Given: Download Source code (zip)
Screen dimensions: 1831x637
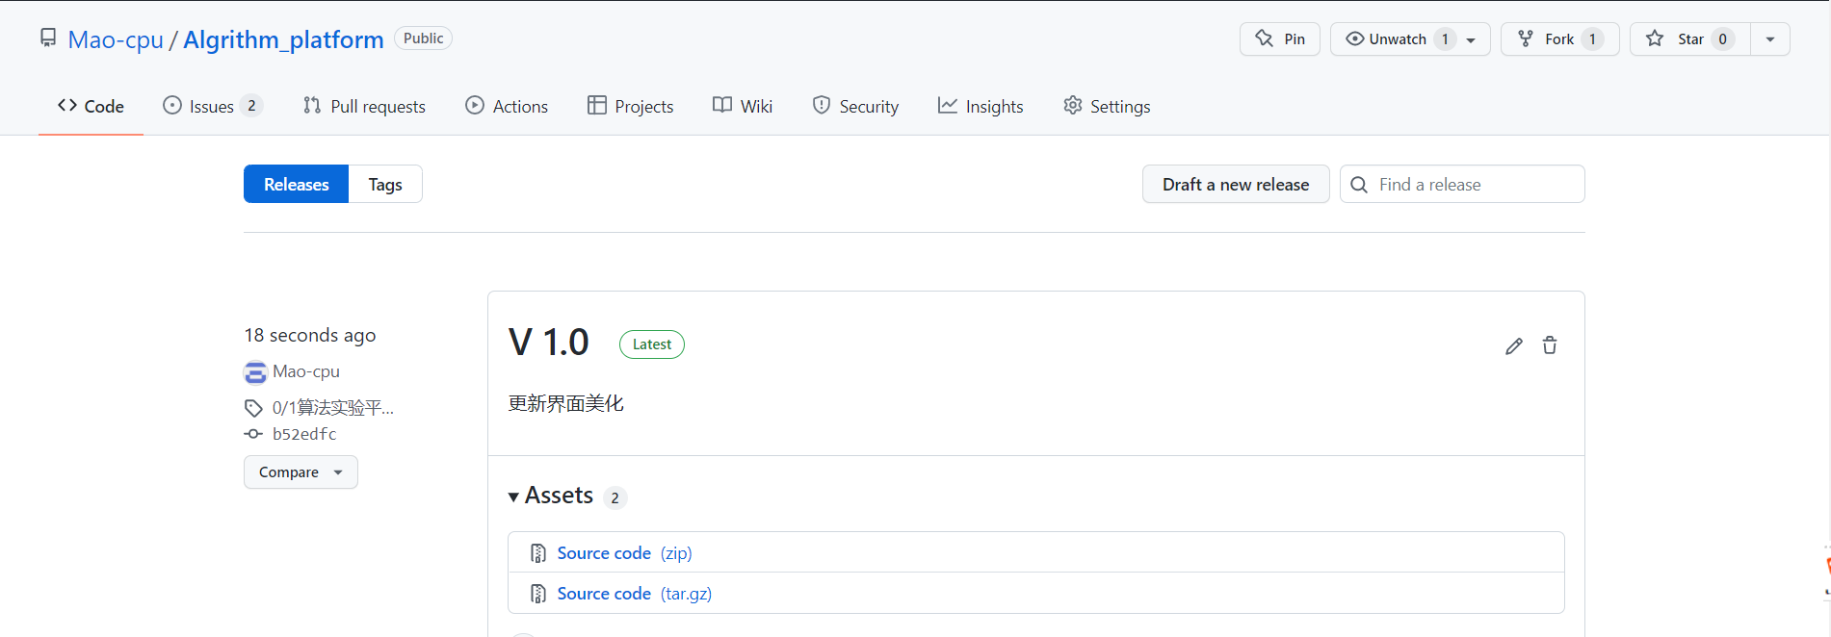Looking at the screenshot, I should tap(624, 553).
